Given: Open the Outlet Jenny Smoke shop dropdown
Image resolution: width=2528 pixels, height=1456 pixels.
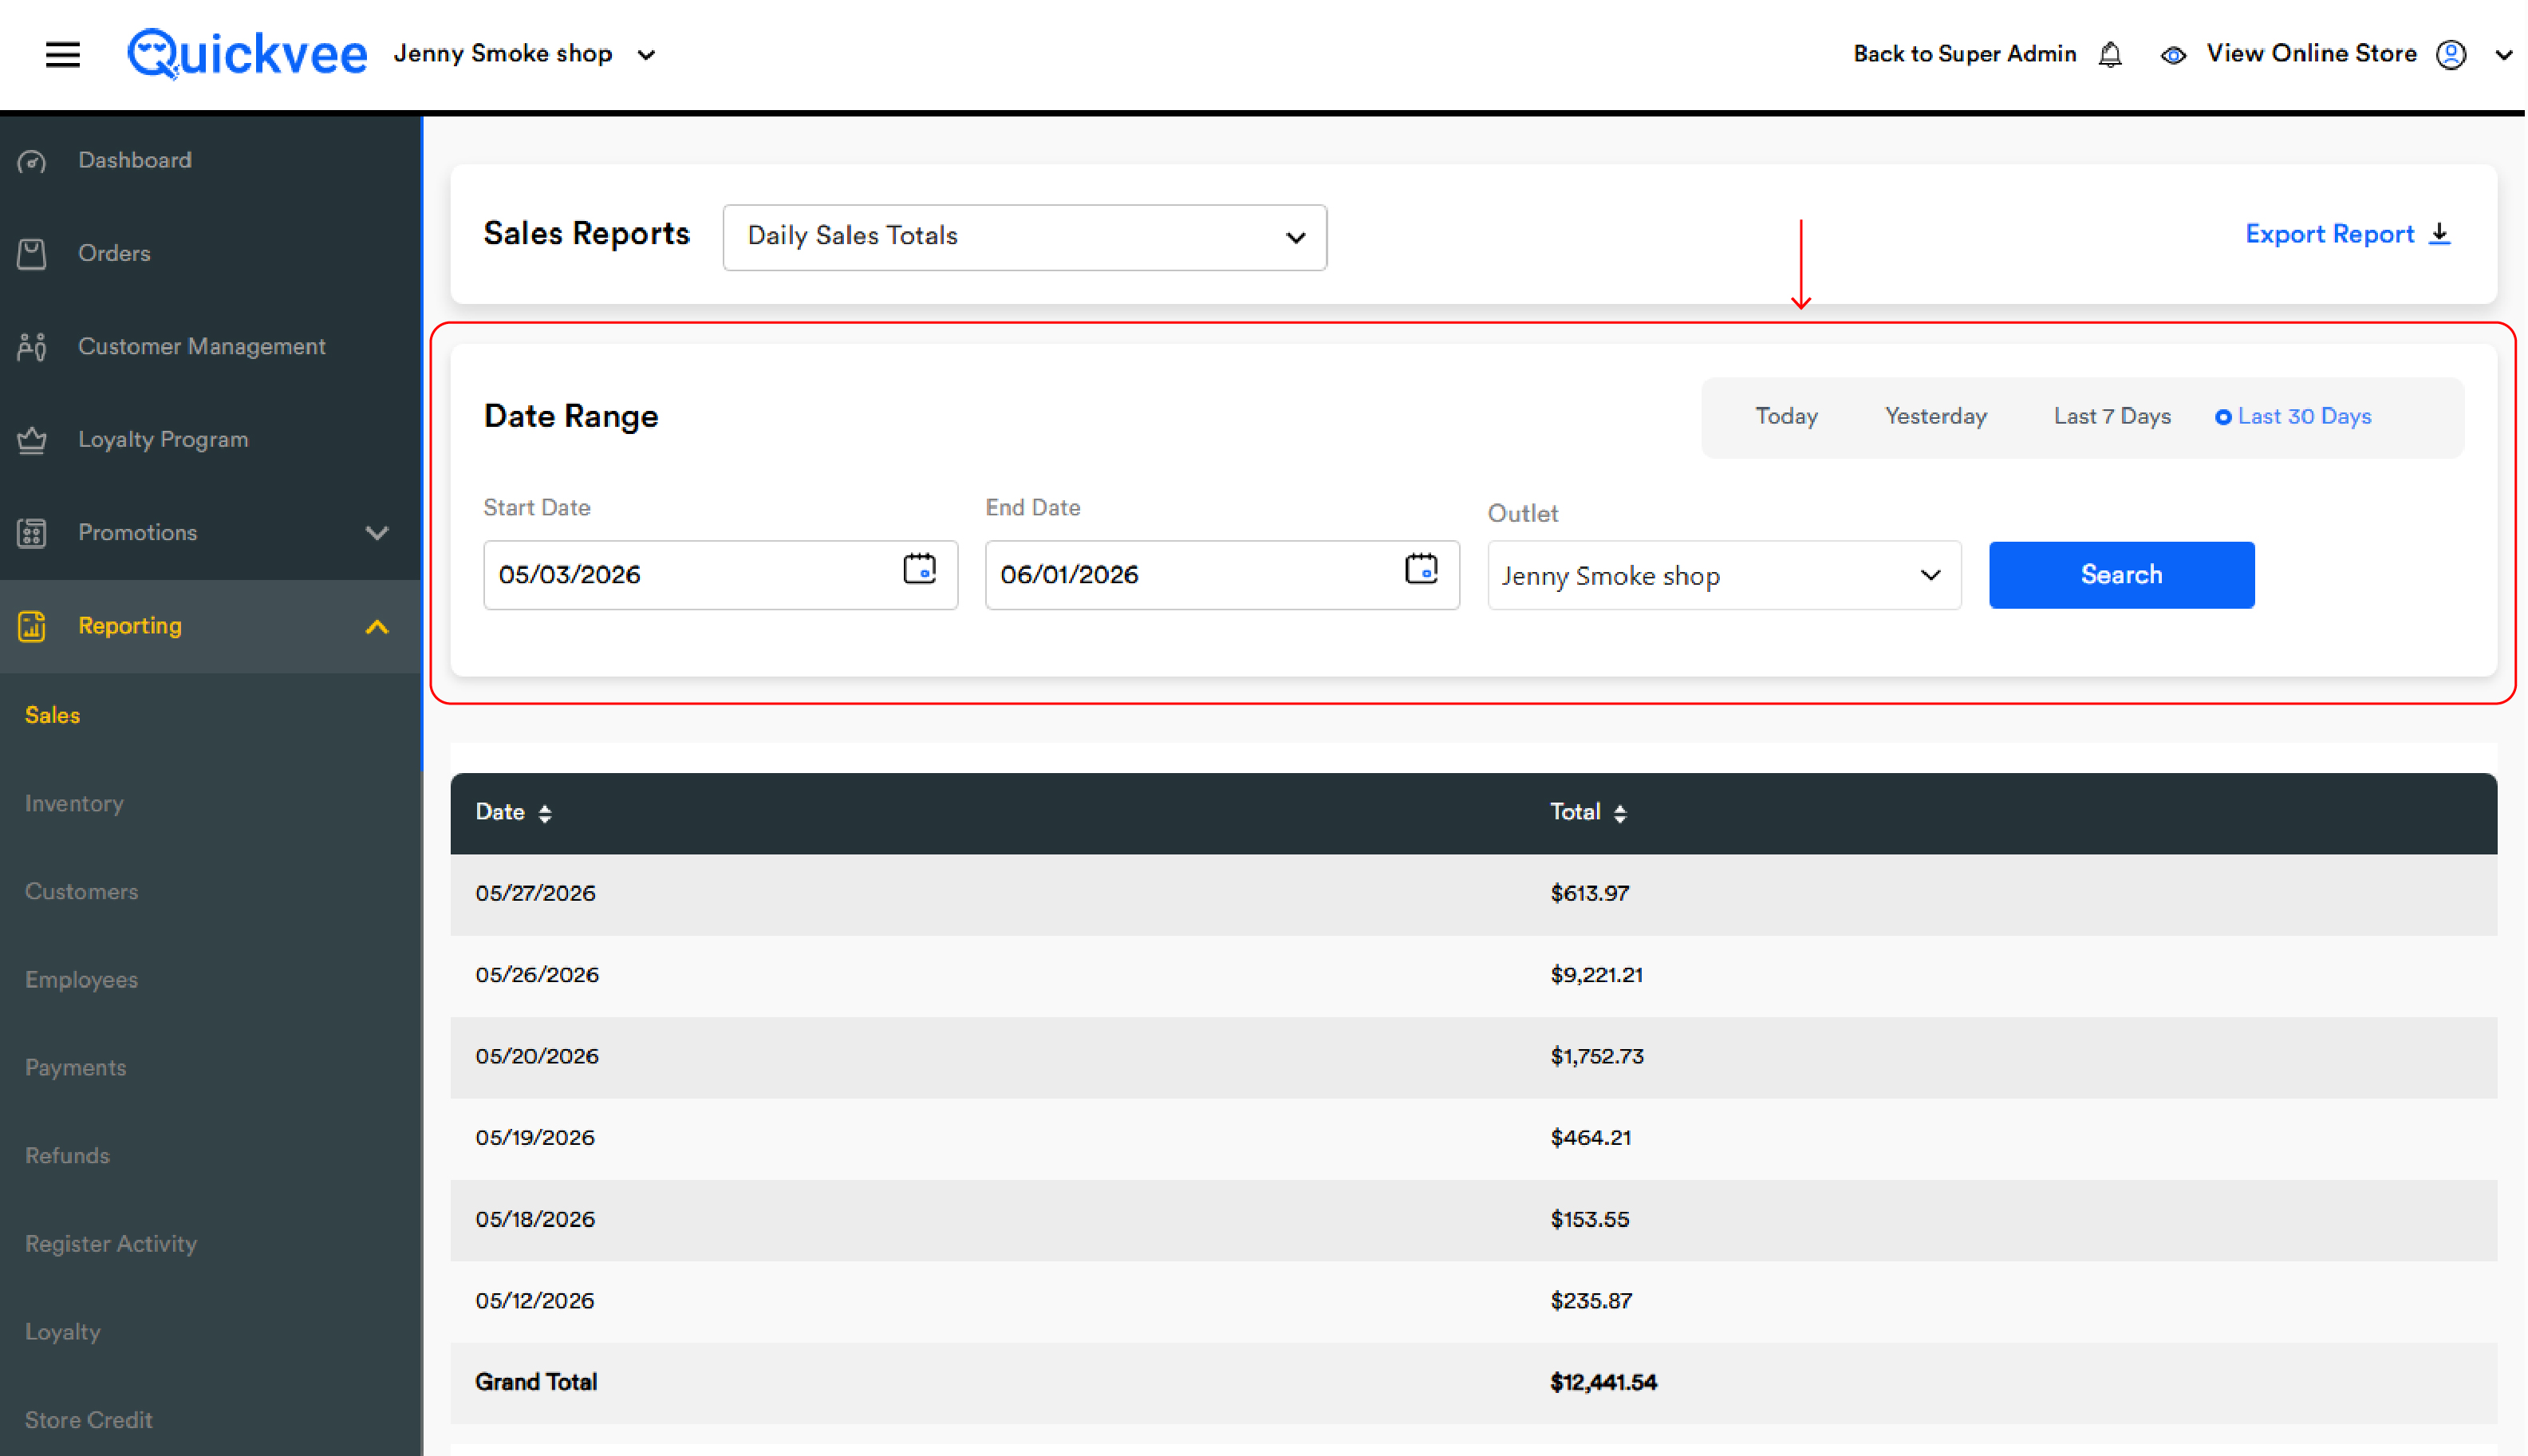Looking at the screenshot, I should 1725,575.
